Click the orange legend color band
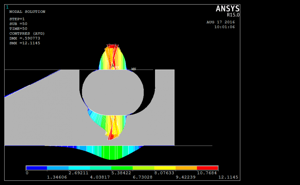300x185 pixels. point(186,168)
